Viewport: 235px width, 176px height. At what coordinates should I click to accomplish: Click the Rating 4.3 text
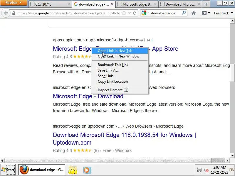(x=62, y=150)
